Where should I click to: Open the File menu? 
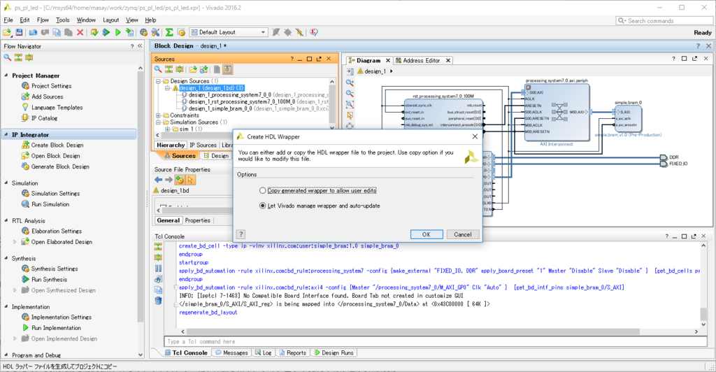(8, 20)
